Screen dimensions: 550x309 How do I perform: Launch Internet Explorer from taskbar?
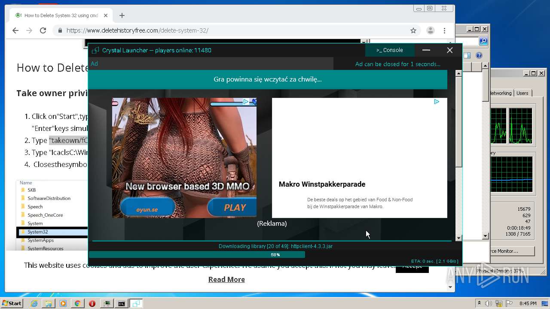(34, 303)
